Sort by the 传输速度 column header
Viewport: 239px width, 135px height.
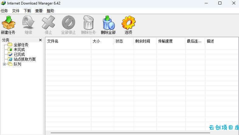tap(171, 41)
